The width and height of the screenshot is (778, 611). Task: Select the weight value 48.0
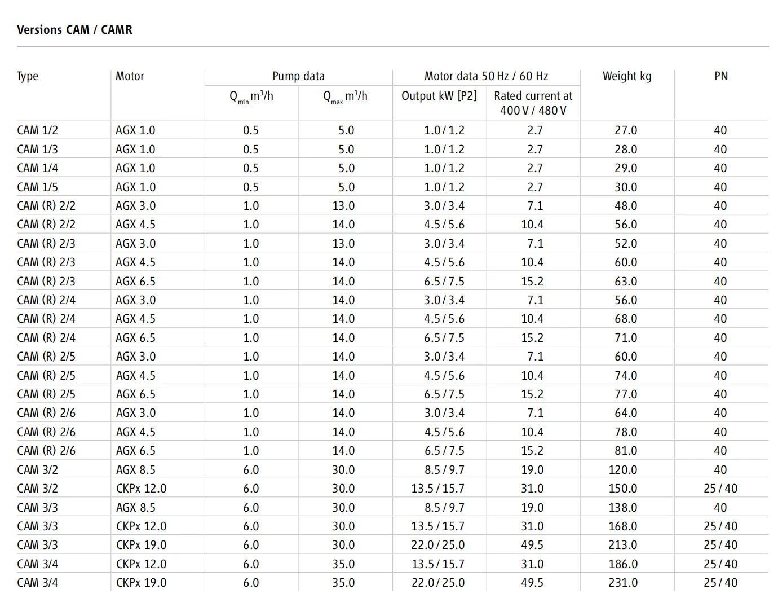[626, 206]
